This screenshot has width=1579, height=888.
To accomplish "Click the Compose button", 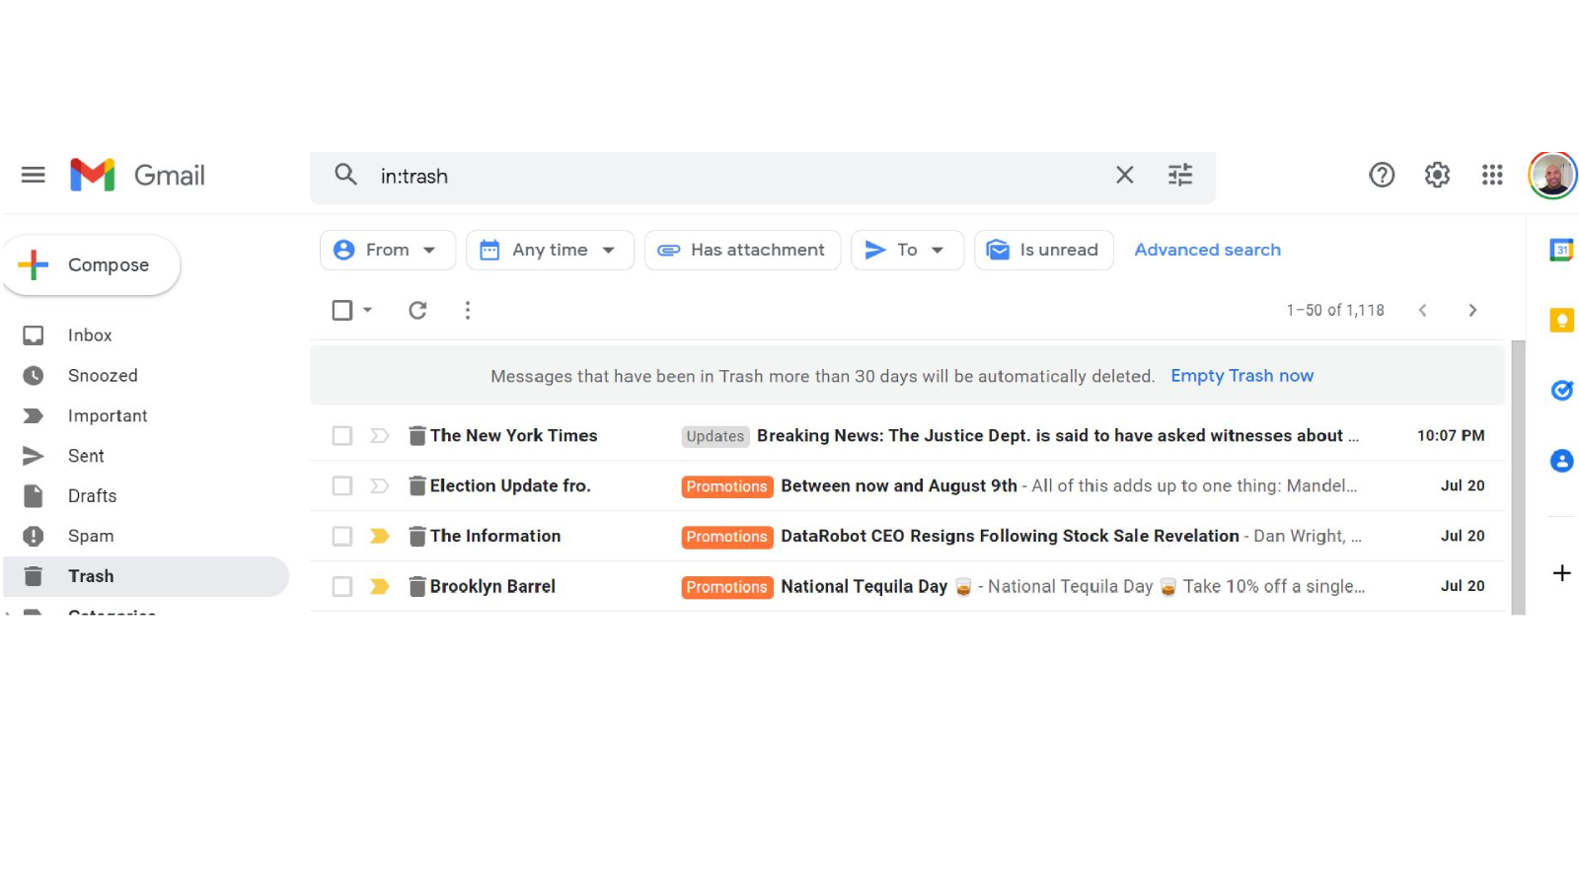I will tap(92, 265).
